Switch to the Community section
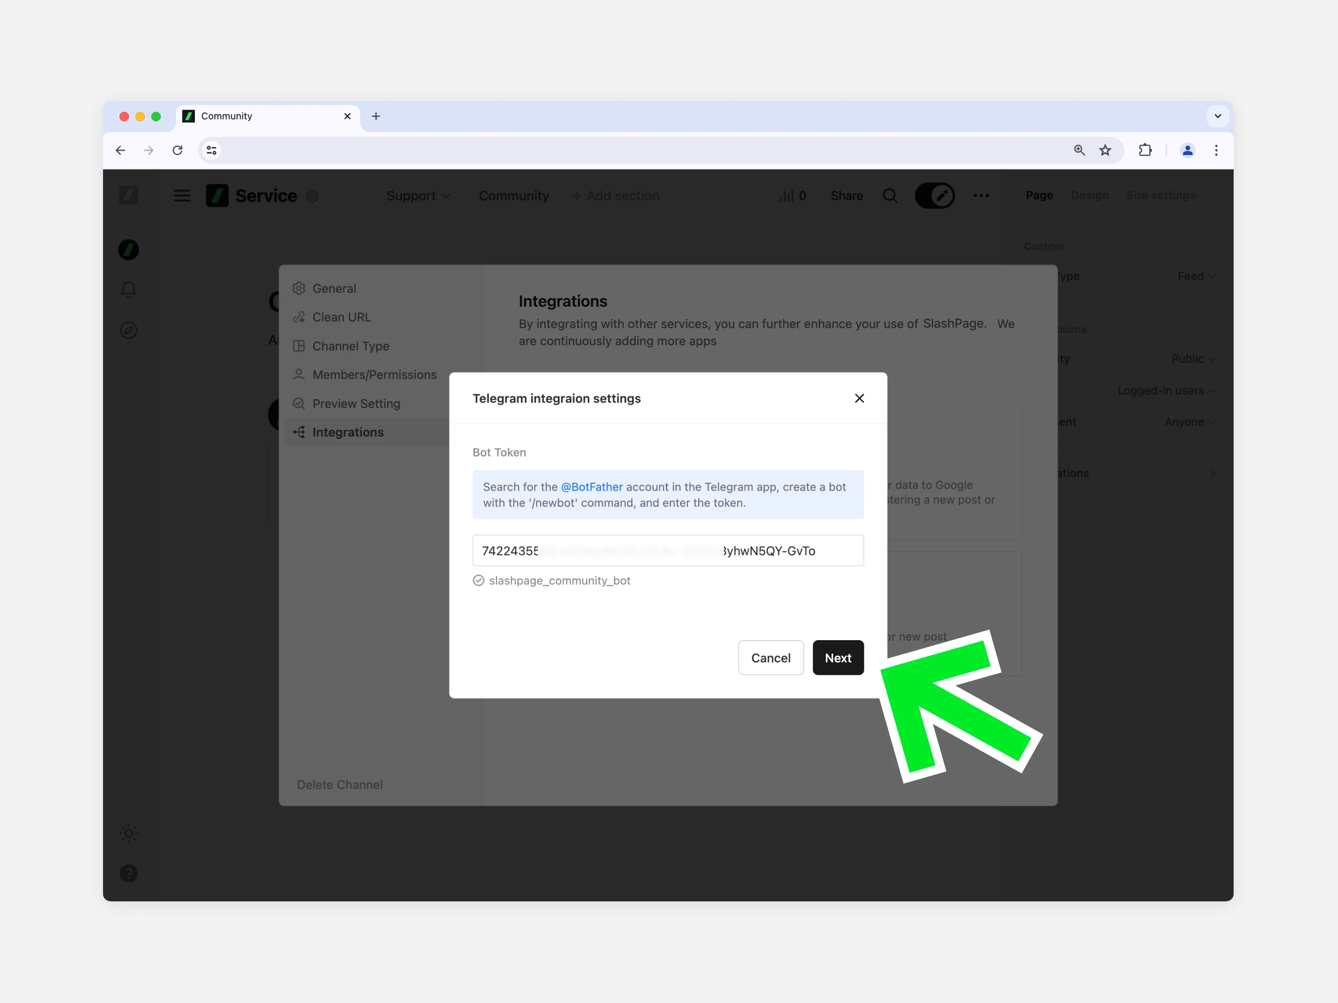The height and width of the screenshot is (1003, 1338). point(513,196)
